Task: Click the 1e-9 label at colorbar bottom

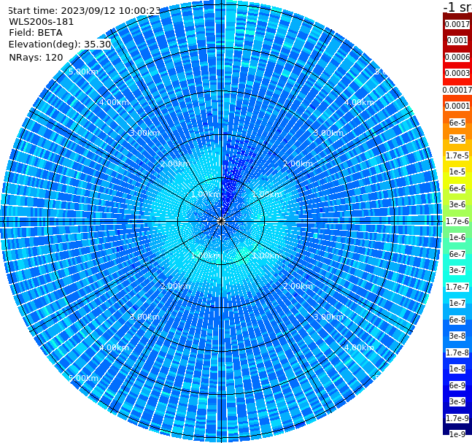Action: pos(457,434)
